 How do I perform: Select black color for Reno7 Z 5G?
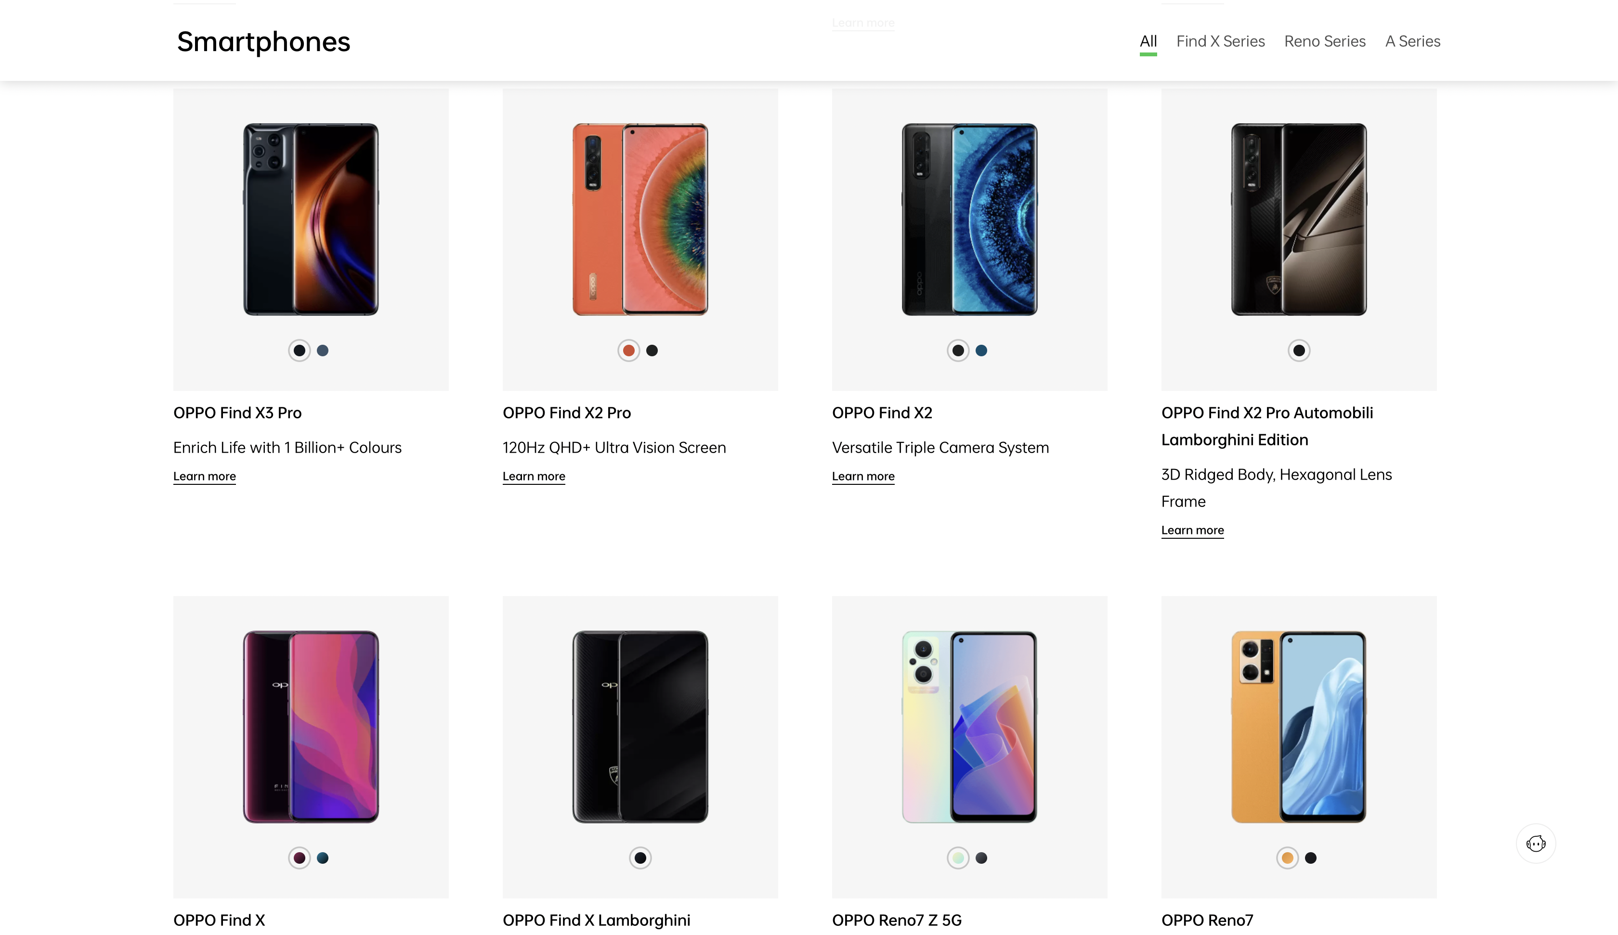click(982, 858)
